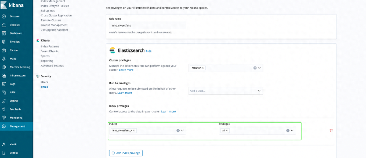Open the Maps icon in sidebar

[4, 59]
